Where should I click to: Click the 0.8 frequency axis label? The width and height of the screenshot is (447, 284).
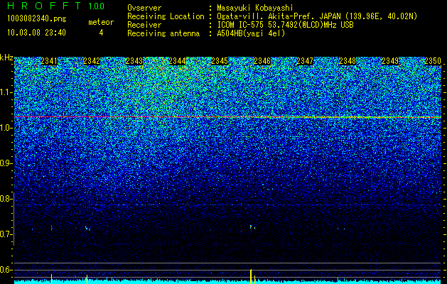click(x=6, y=199)
